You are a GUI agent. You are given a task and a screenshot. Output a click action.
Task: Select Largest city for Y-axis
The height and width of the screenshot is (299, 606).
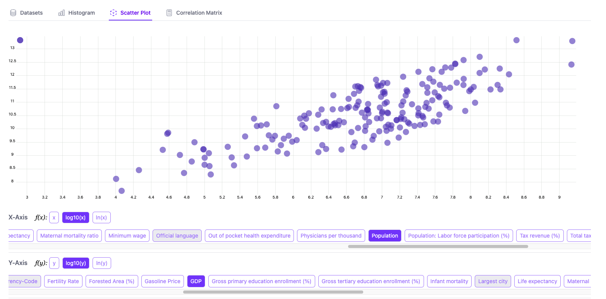pos(493,281)
